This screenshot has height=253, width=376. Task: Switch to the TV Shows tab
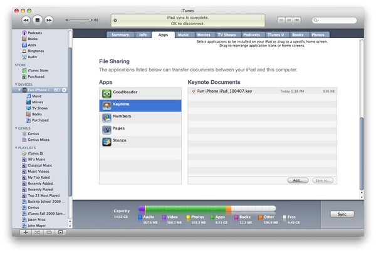tap(227, 34)
